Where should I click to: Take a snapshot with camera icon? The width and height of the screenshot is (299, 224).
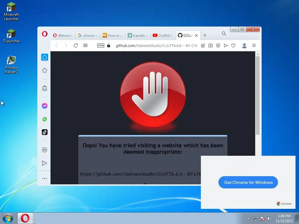pos(211,45)
